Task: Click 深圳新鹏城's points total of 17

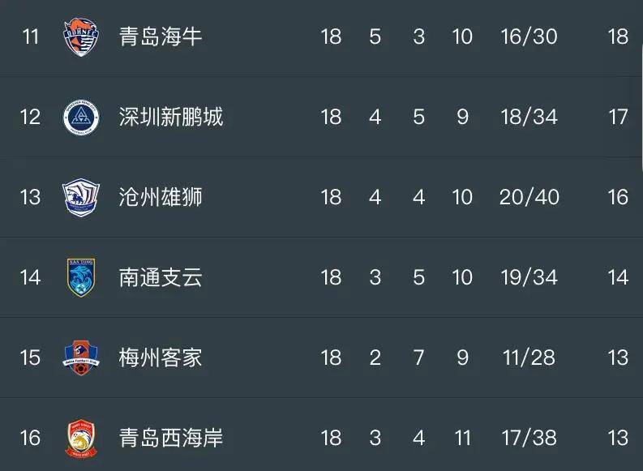Action: click(x=618, y=118)
